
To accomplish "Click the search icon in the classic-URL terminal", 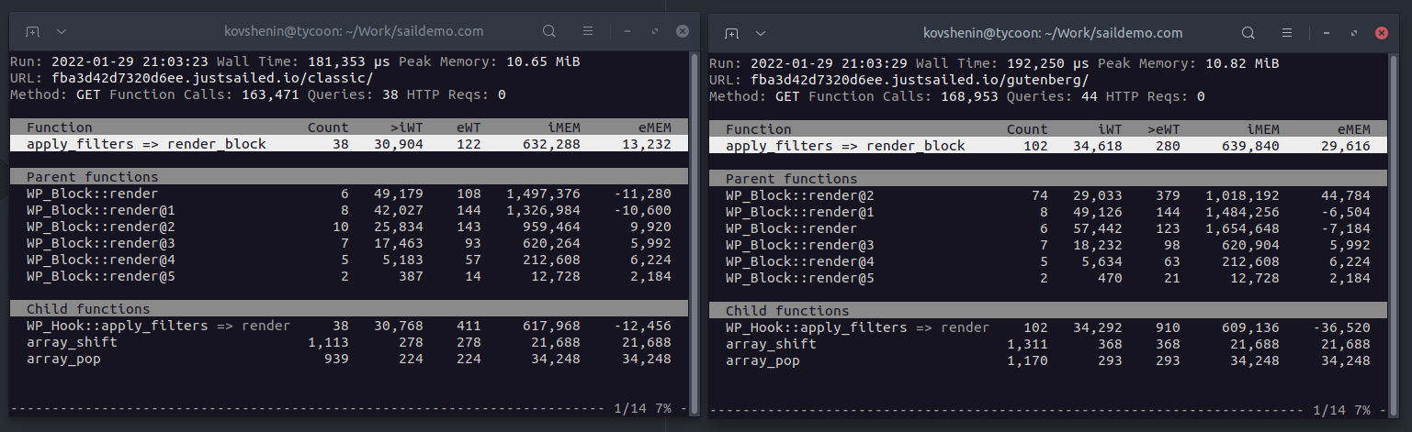I will click(549, 31).
